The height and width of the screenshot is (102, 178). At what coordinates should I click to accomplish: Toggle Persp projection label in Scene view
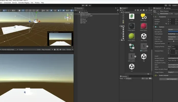click(67, 23)
